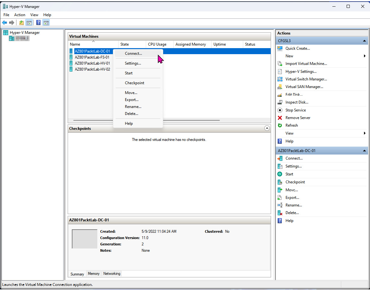Click the Move icon in Actions pane
This screenshot has width=370, height=291.
point(280,190)
